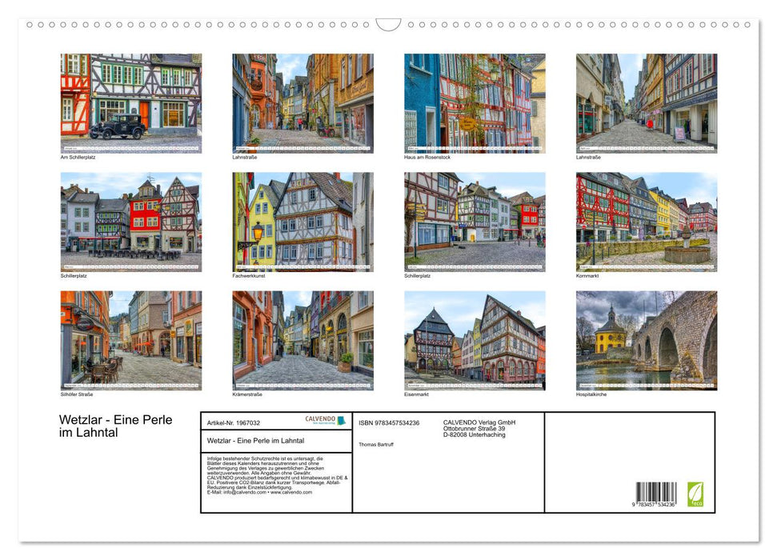Click the author name Thomas Bartruff

(x=378, y=444)
